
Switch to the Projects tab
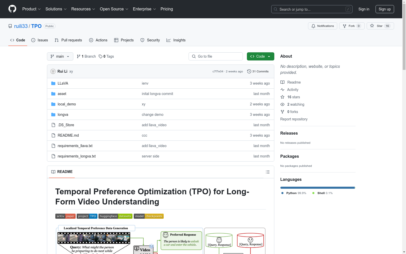pyautogui.click(x=124, y=40)
